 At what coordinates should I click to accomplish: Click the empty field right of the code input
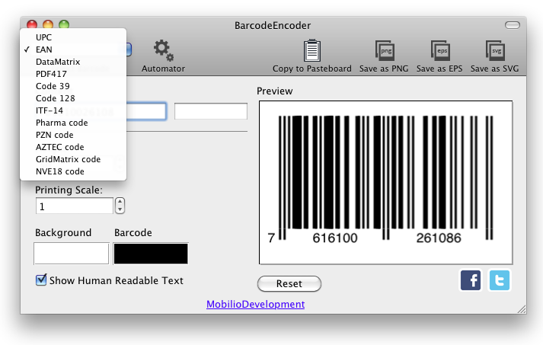pos(211,111)
